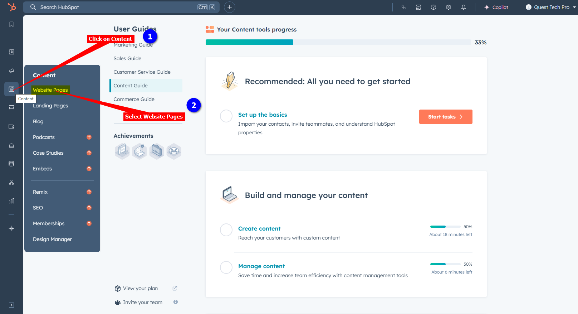Open the Manage content link
578x314 pixels.
(x=261, y=266)
